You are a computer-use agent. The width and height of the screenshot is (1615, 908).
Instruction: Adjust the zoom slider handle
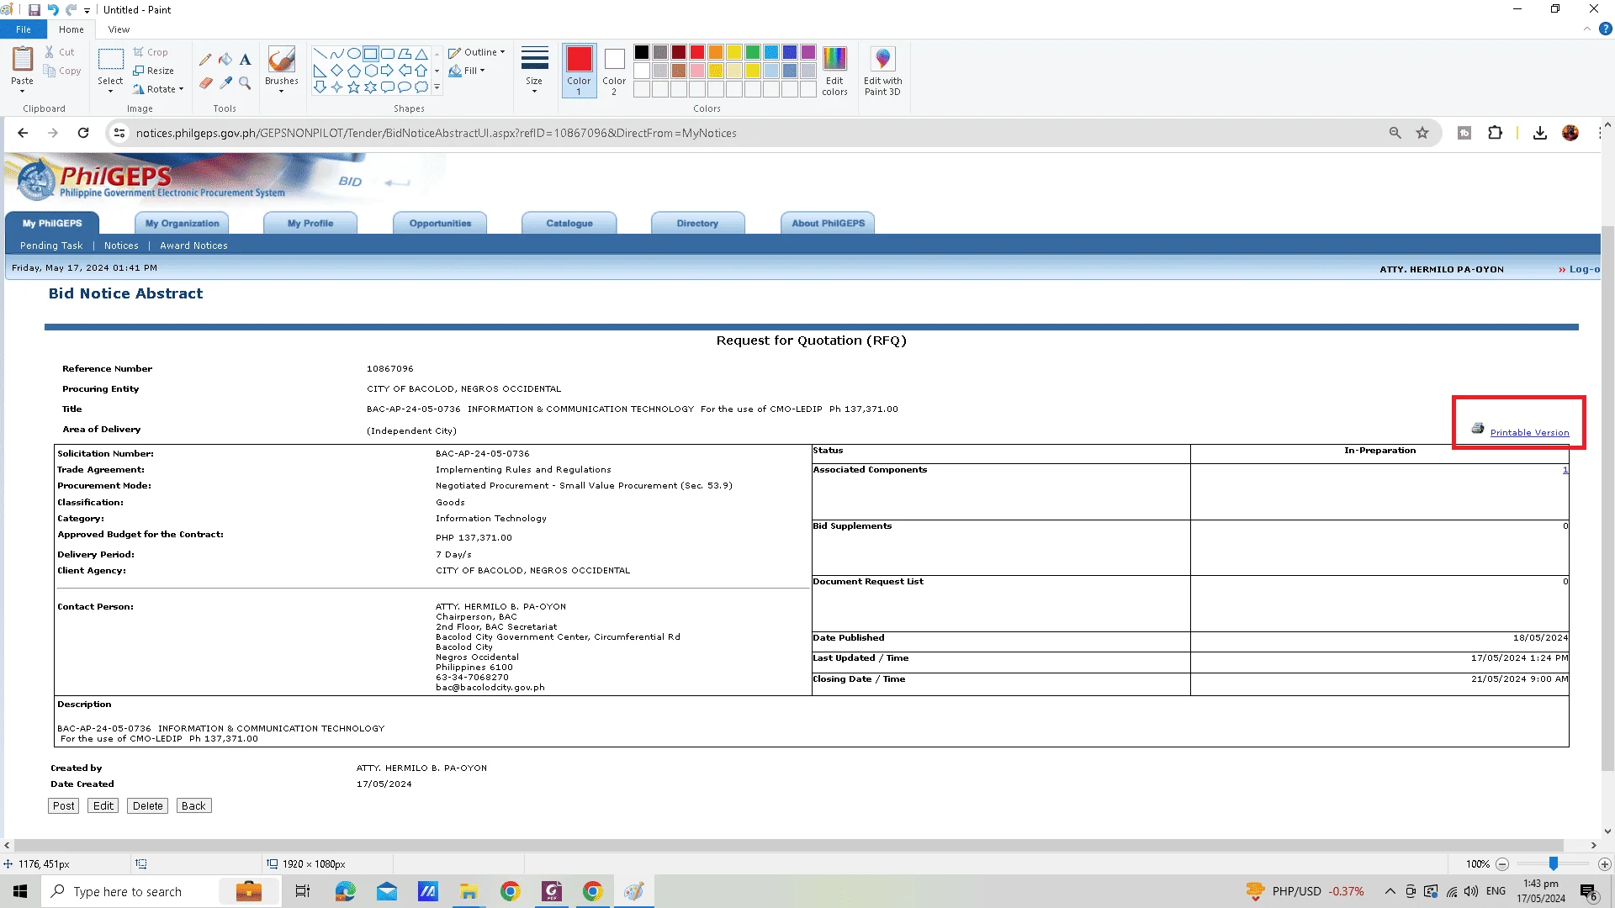pyautogui.click(x=1554, y=864)
